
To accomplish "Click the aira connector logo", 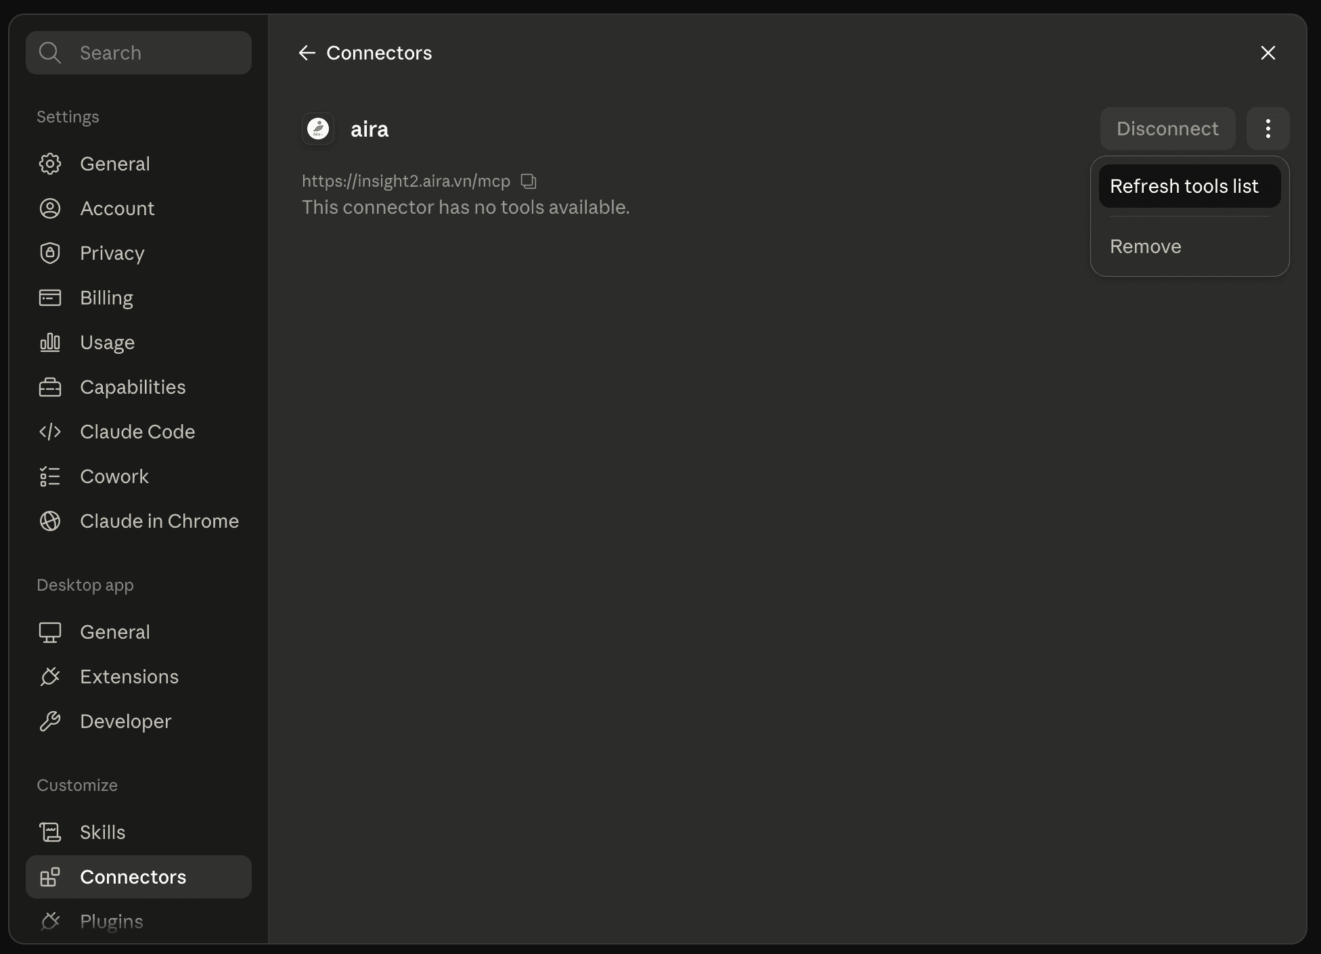I will pyautogui.click(x=318, y=129).
